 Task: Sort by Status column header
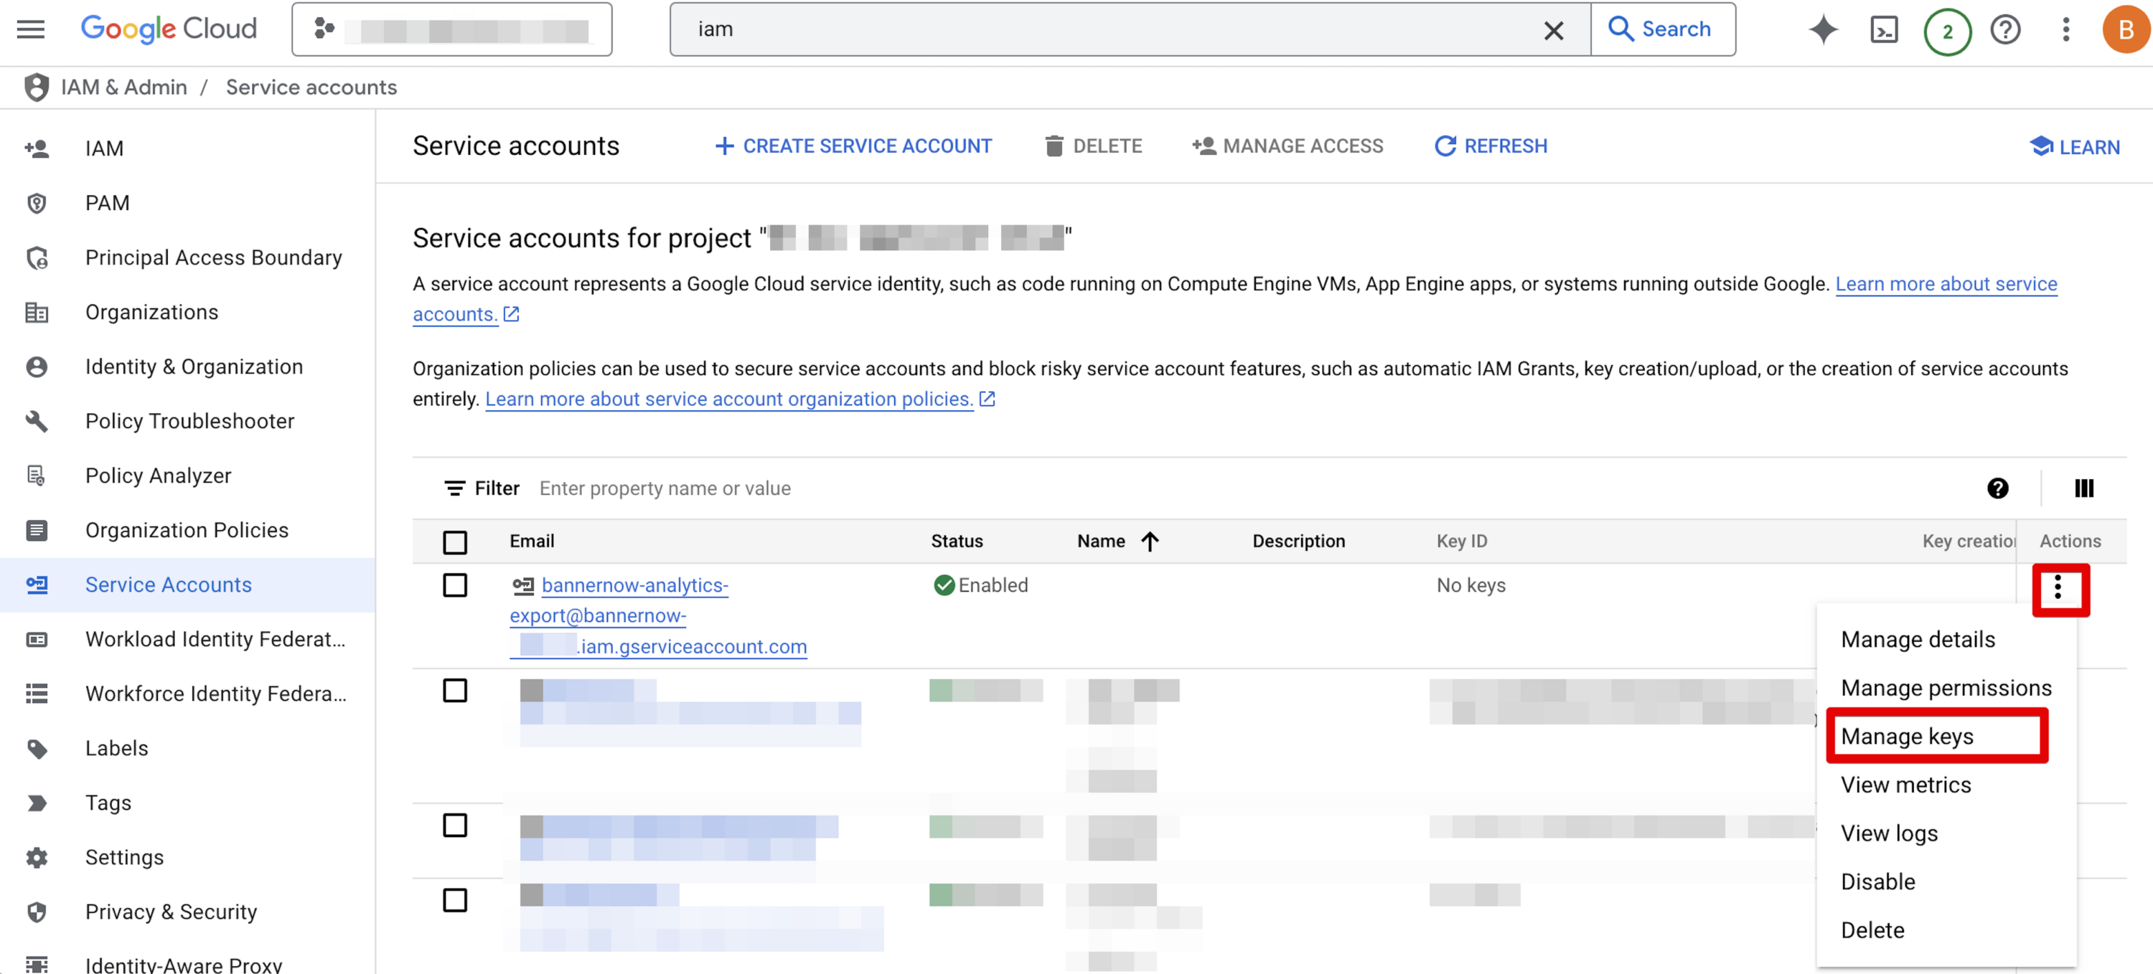[x=957, y=542]
